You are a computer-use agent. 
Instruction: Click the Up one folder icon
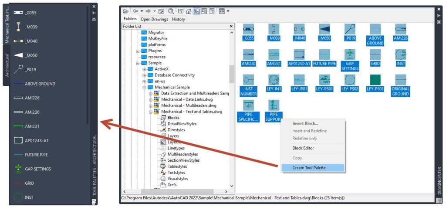coord(161,11)
